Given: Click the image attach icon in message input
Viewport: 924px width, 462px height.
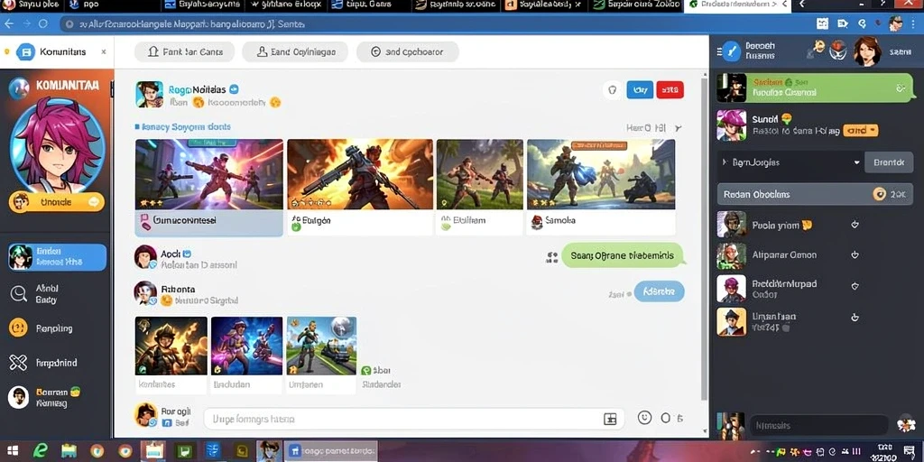Looking at the screenshot, I should (x=610, y=419).
